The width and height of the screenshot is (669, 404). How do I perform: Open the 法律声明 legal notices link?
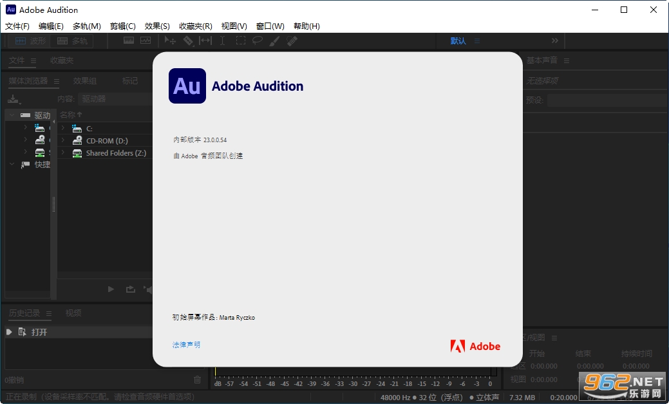click(186, 345)
